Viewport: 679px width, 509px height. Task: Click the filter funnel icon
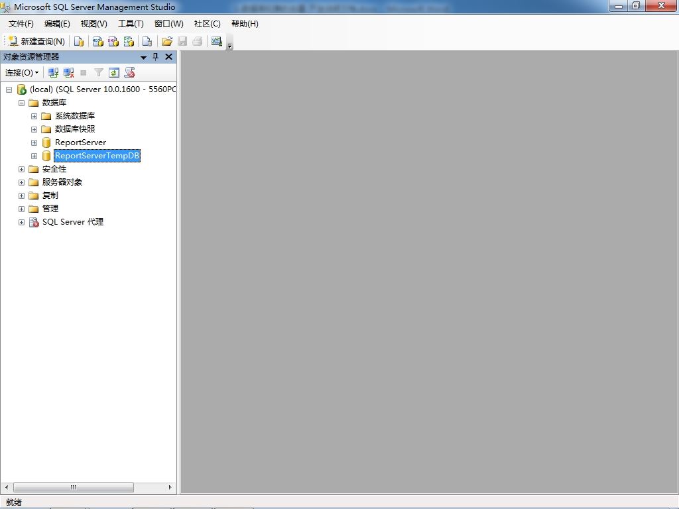(99, 73)
